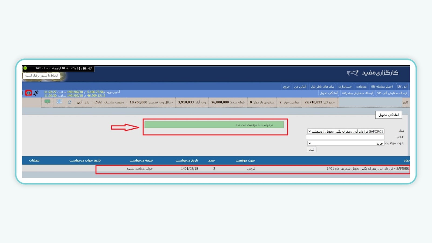432x243 pixels.
Task: Open the آتی کالا menu tab
Action: point(402,87)
